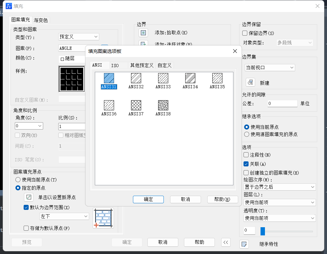Screen dimensions: 327x254
Task: Click 取消 in the fill dialog
Action: pyautogui.click(x=163, y=242)
